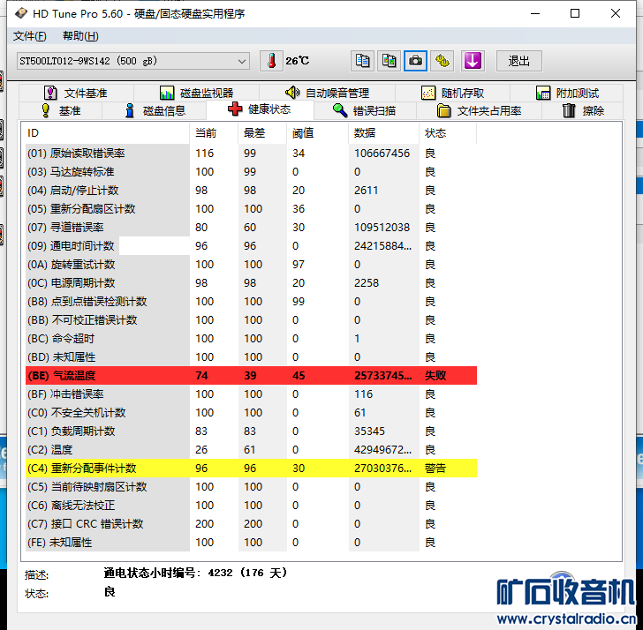Select the (C7) 接口 CRC 错误计数 row
The image size is (643, 630).
coord(251,524)
